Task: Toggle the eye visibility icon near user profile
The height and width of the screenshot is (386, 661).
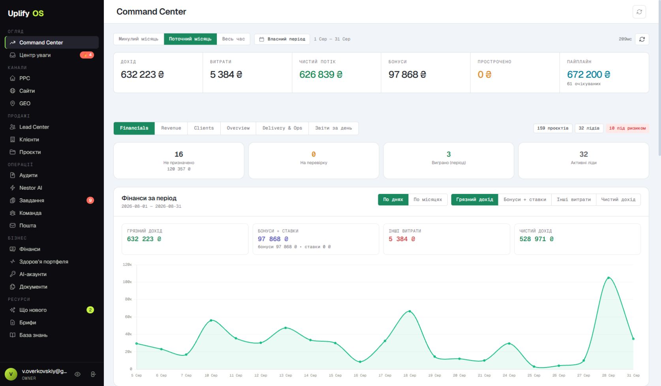Action: coord(77,375)
